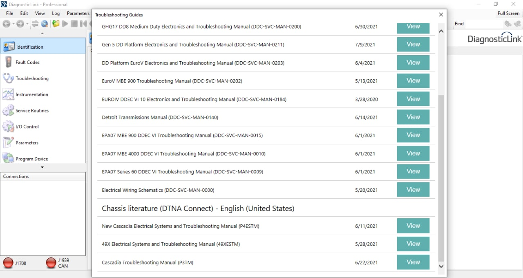The height and width of the screenshot is (278, 523).
Task: View Electrical Wiring Schematics manual
Action: [413, 190]
